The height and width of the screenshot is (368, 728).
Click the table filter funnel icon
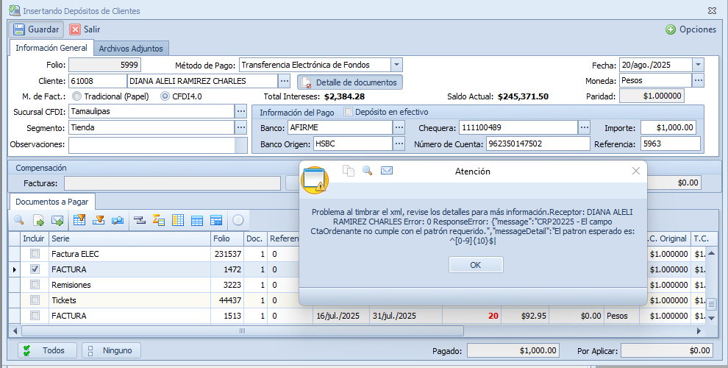(79, 220)
